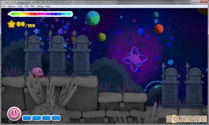The width and height of the screenshot is (209, 125).
Task: Open the Debug menu
Action: pyautogui.click(x=40, y=7)
